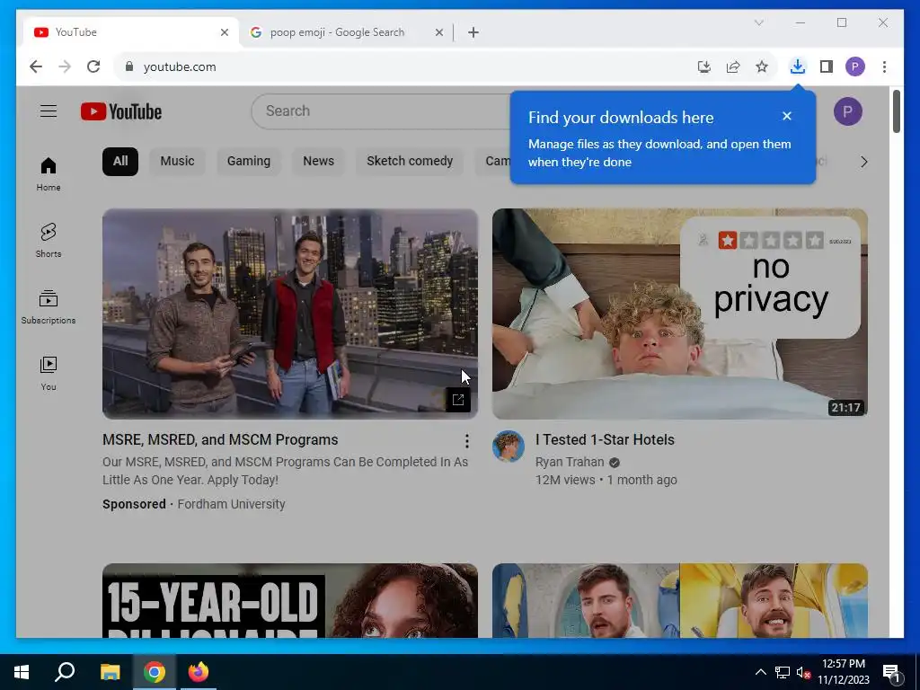Click the Chrome taskbar icon
The height and width of the screenshot is (690, 920).
click(x=155, y=672)
